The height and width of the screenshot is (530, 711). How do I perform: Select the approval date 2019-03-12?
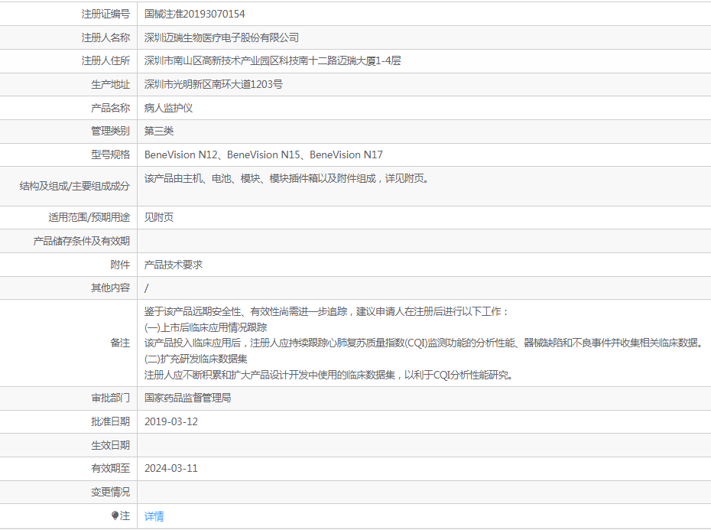click(x=171, y=421)
